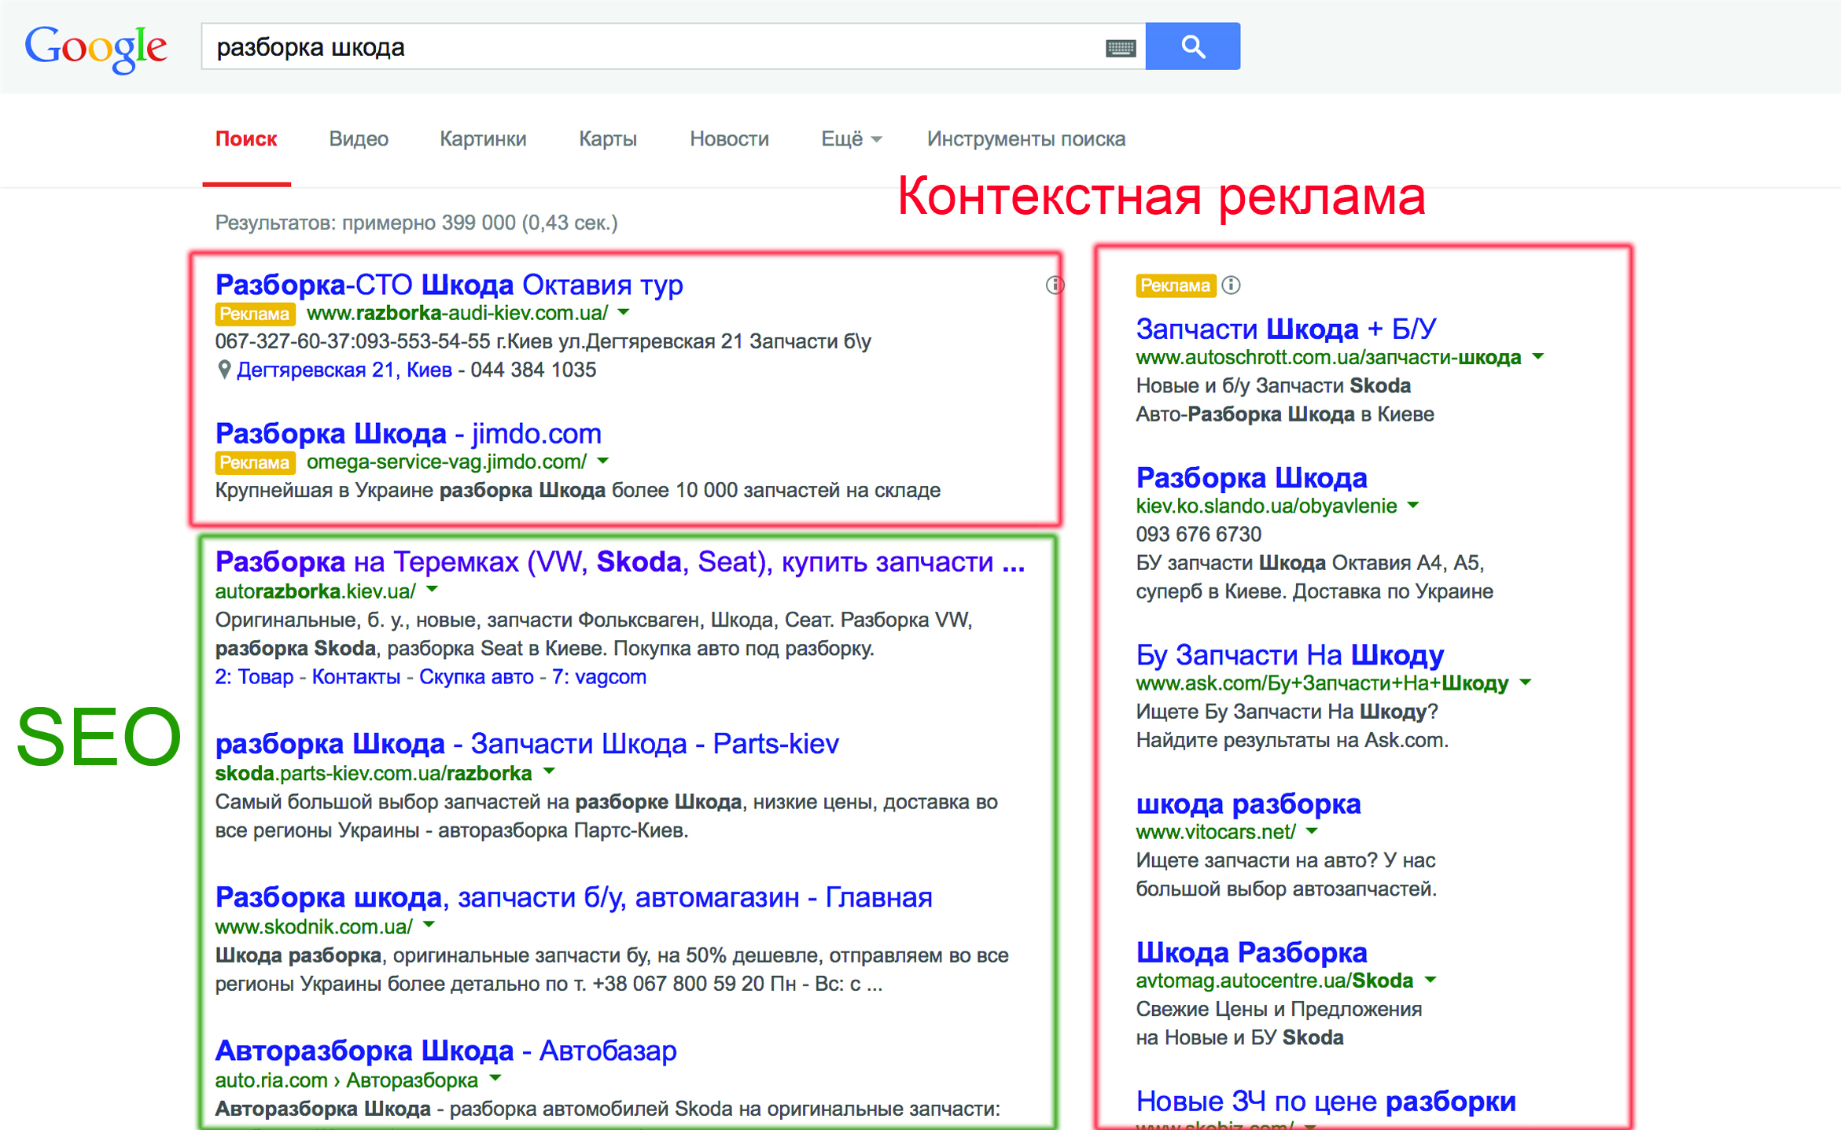Screen dimensions: 1841x1130
Task: Open ad link Разборка-СТО Шкода Октавия тур
Action: (x=449, y=285)
